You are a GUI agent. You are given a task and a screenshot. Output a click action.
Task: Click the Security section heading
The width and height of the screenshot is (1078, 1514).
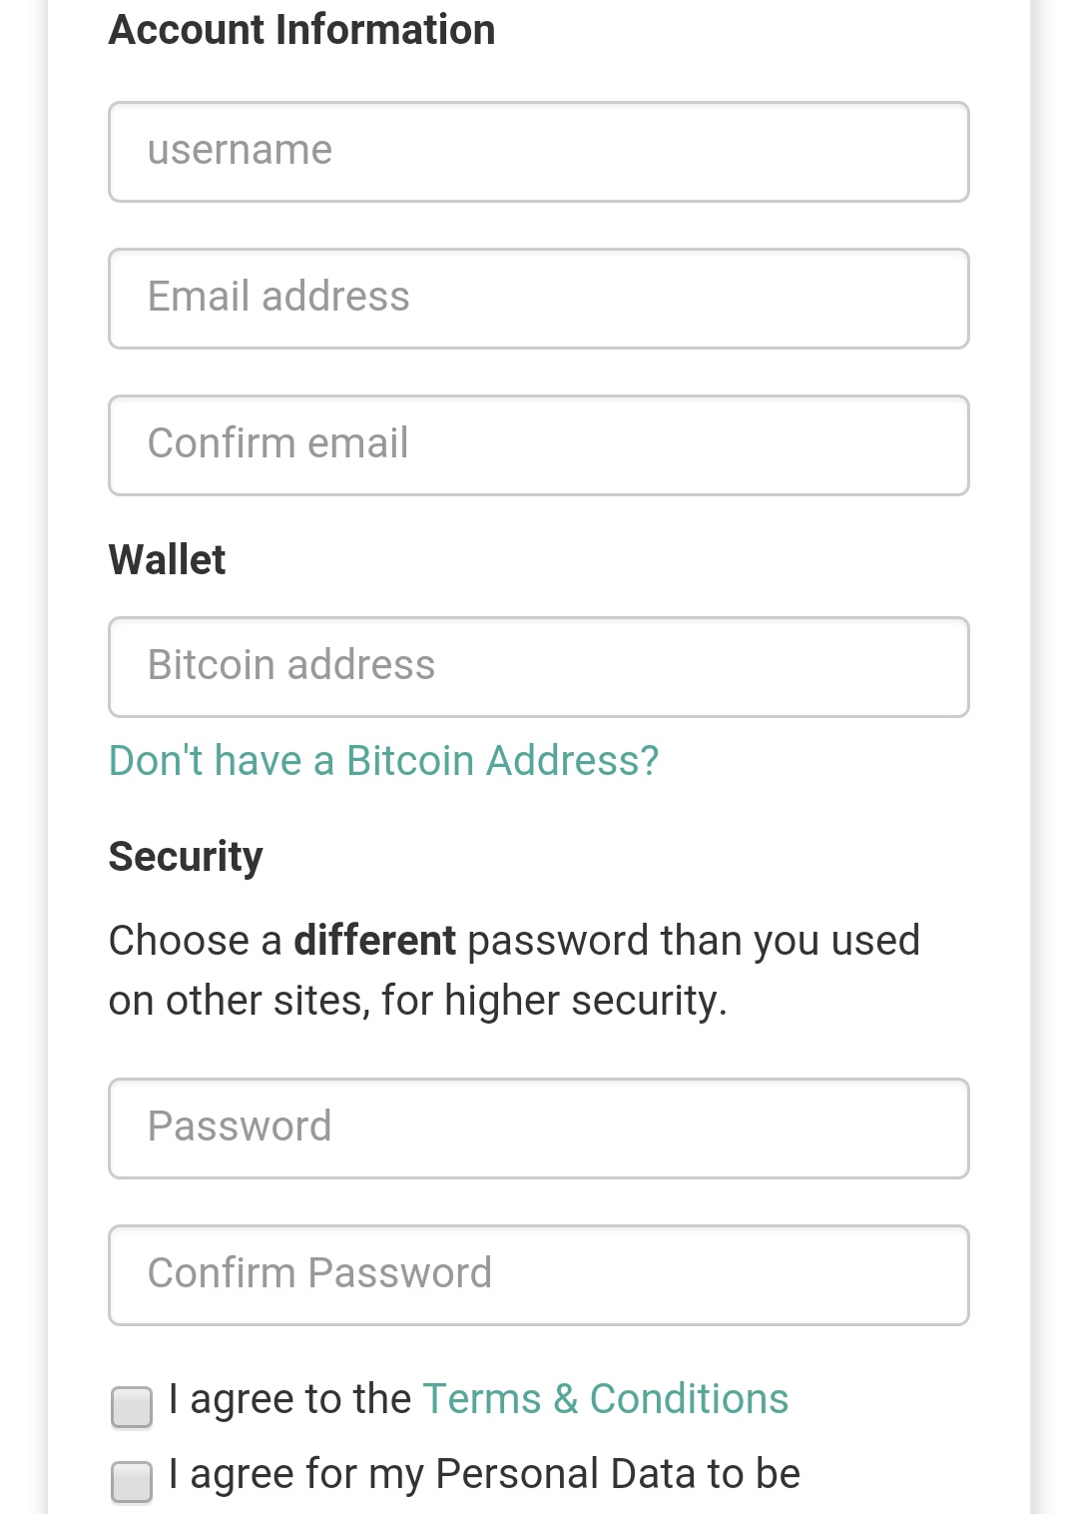[186, 858]
